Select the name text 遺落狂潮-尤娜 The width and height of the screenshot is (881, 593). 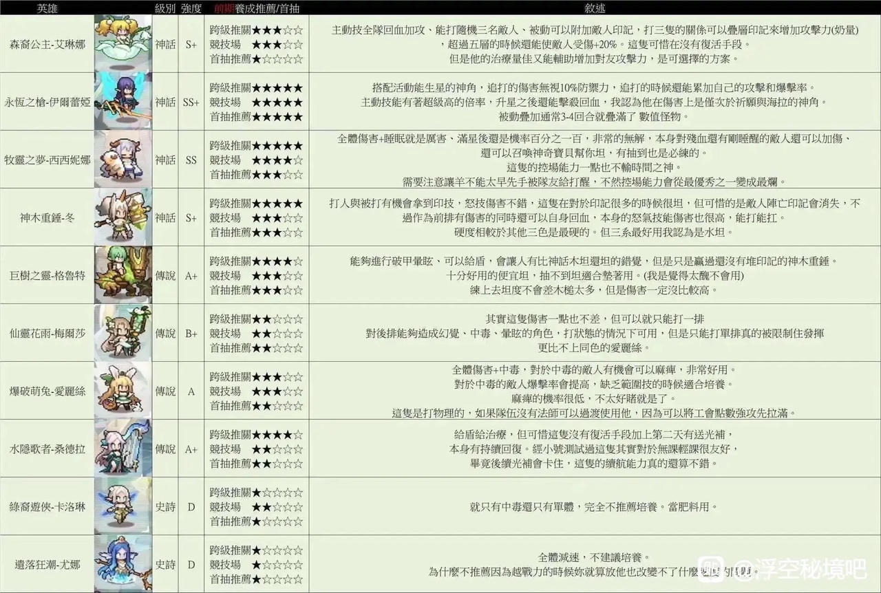click(x=47, y=565)
